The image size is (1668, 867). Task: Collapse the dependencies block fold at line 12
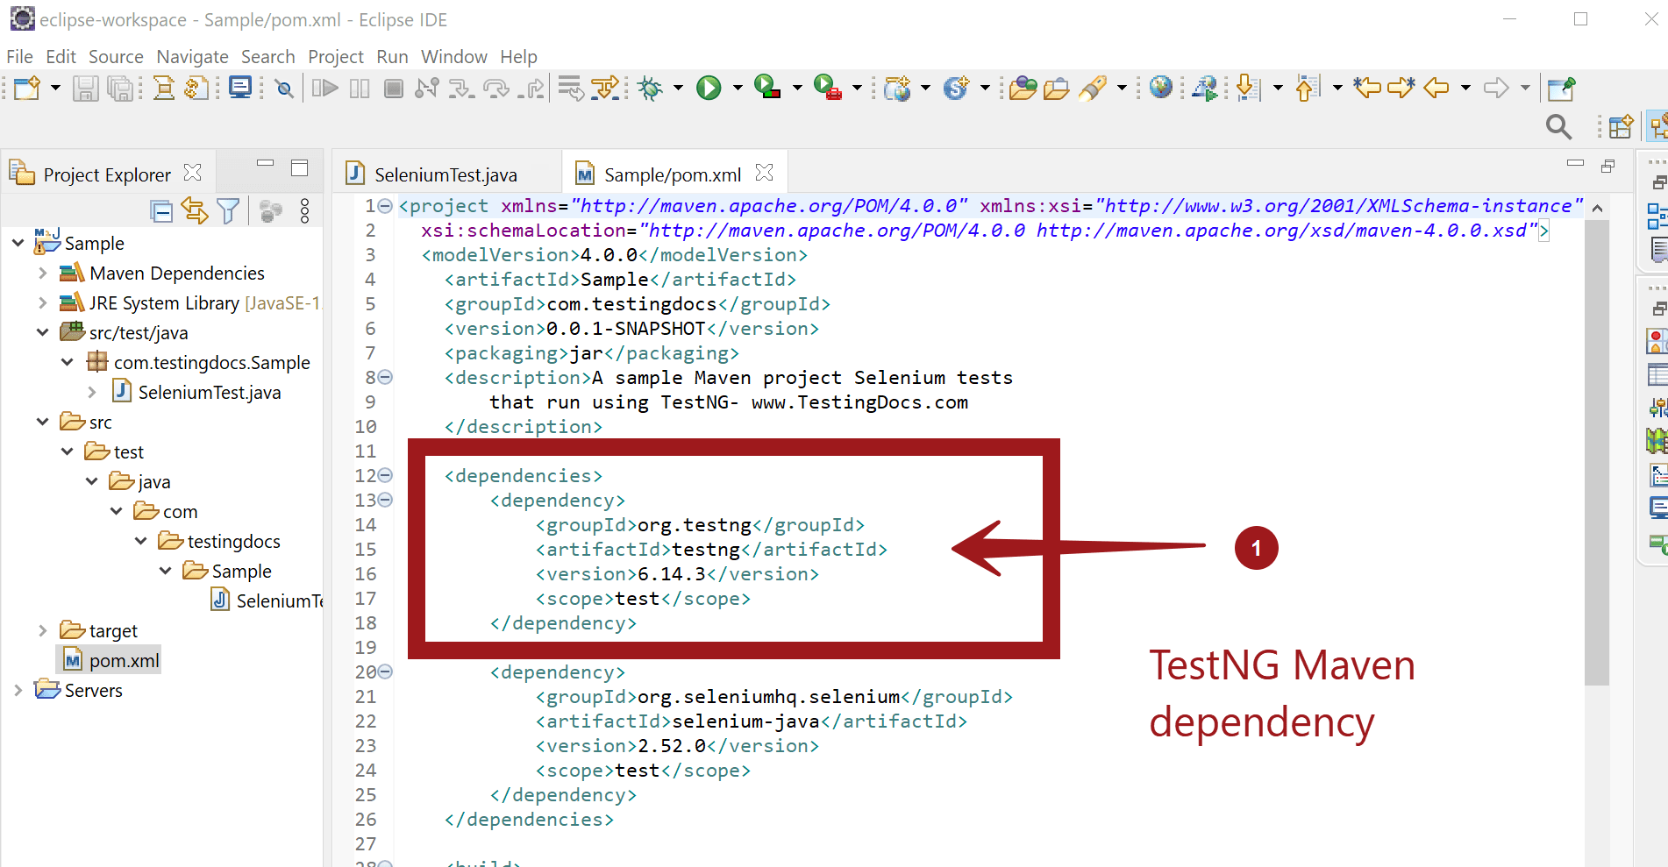point(386,475)
